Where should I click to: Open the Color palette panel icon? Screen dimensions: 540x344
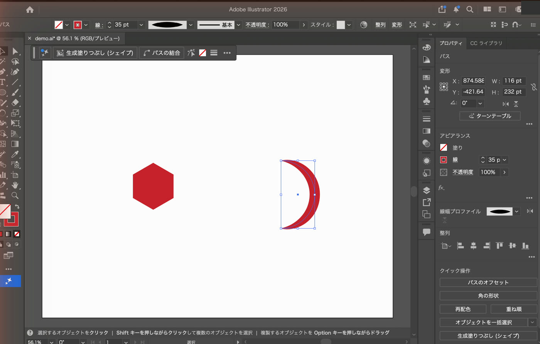tap(427, 47)
